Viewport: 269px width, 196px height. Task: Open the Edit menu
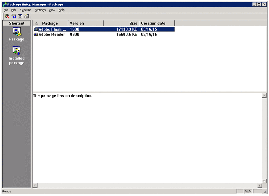click(14, 10)
